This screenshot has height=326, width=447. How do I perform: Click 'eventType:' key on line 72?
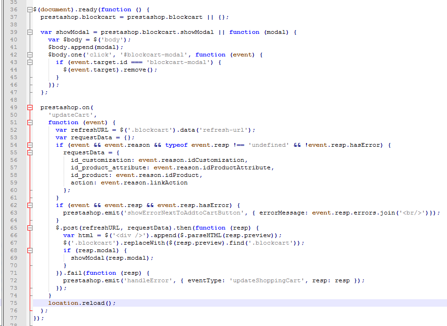click(x=207, y=280)
